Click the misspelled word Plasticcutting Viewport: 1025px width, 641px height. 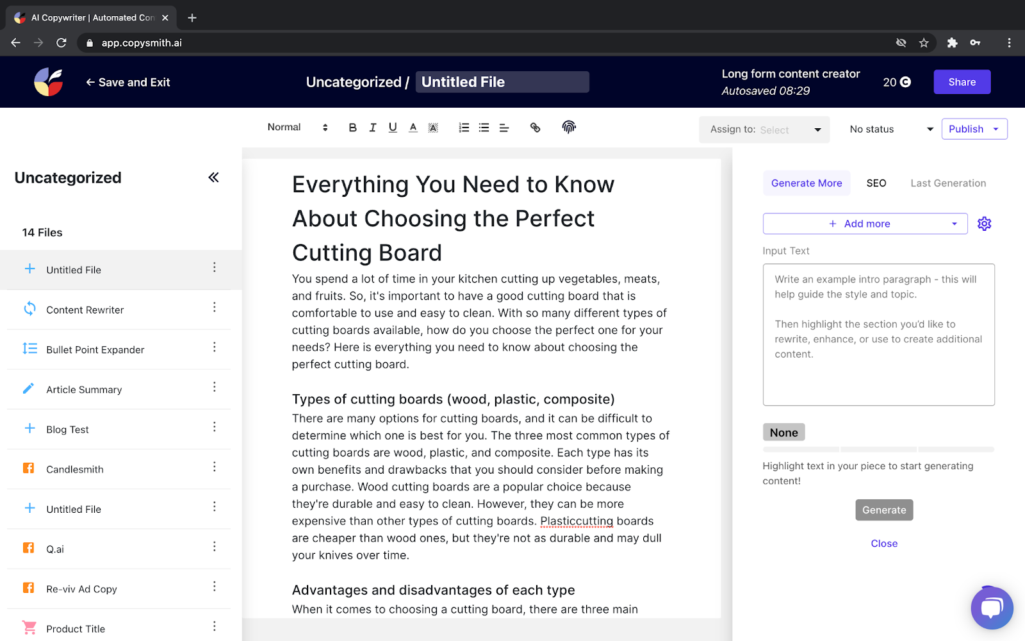point(577,521)
